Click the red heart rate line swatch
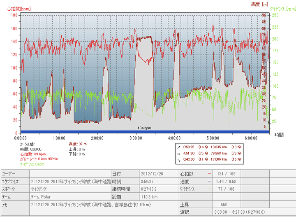The height and width of the screenshot is (217, 296). [x=209, y=173]
